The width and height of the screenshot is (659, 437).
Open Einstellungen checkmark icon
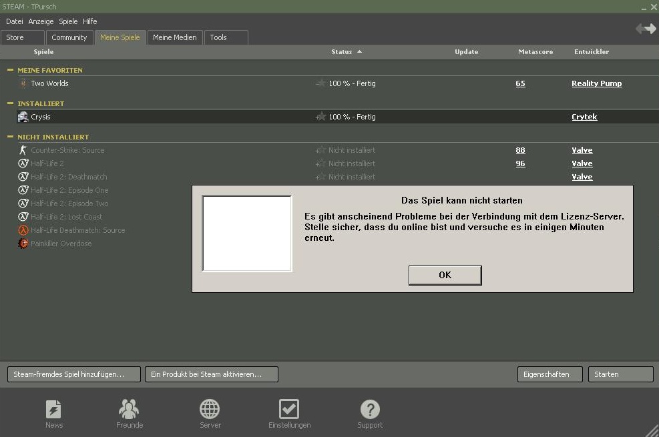pos(289,409)
